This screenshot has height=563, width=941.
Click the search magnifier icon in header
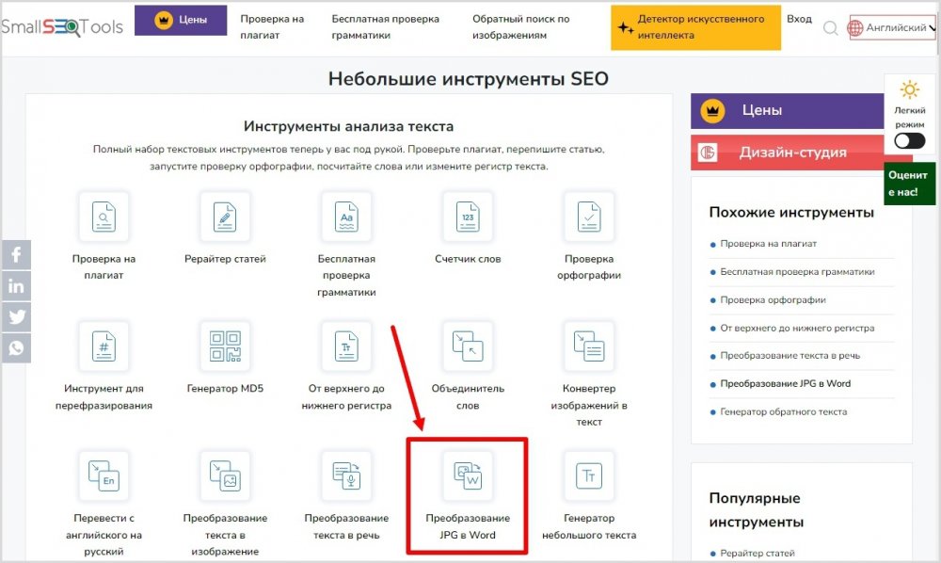[831, 27]
